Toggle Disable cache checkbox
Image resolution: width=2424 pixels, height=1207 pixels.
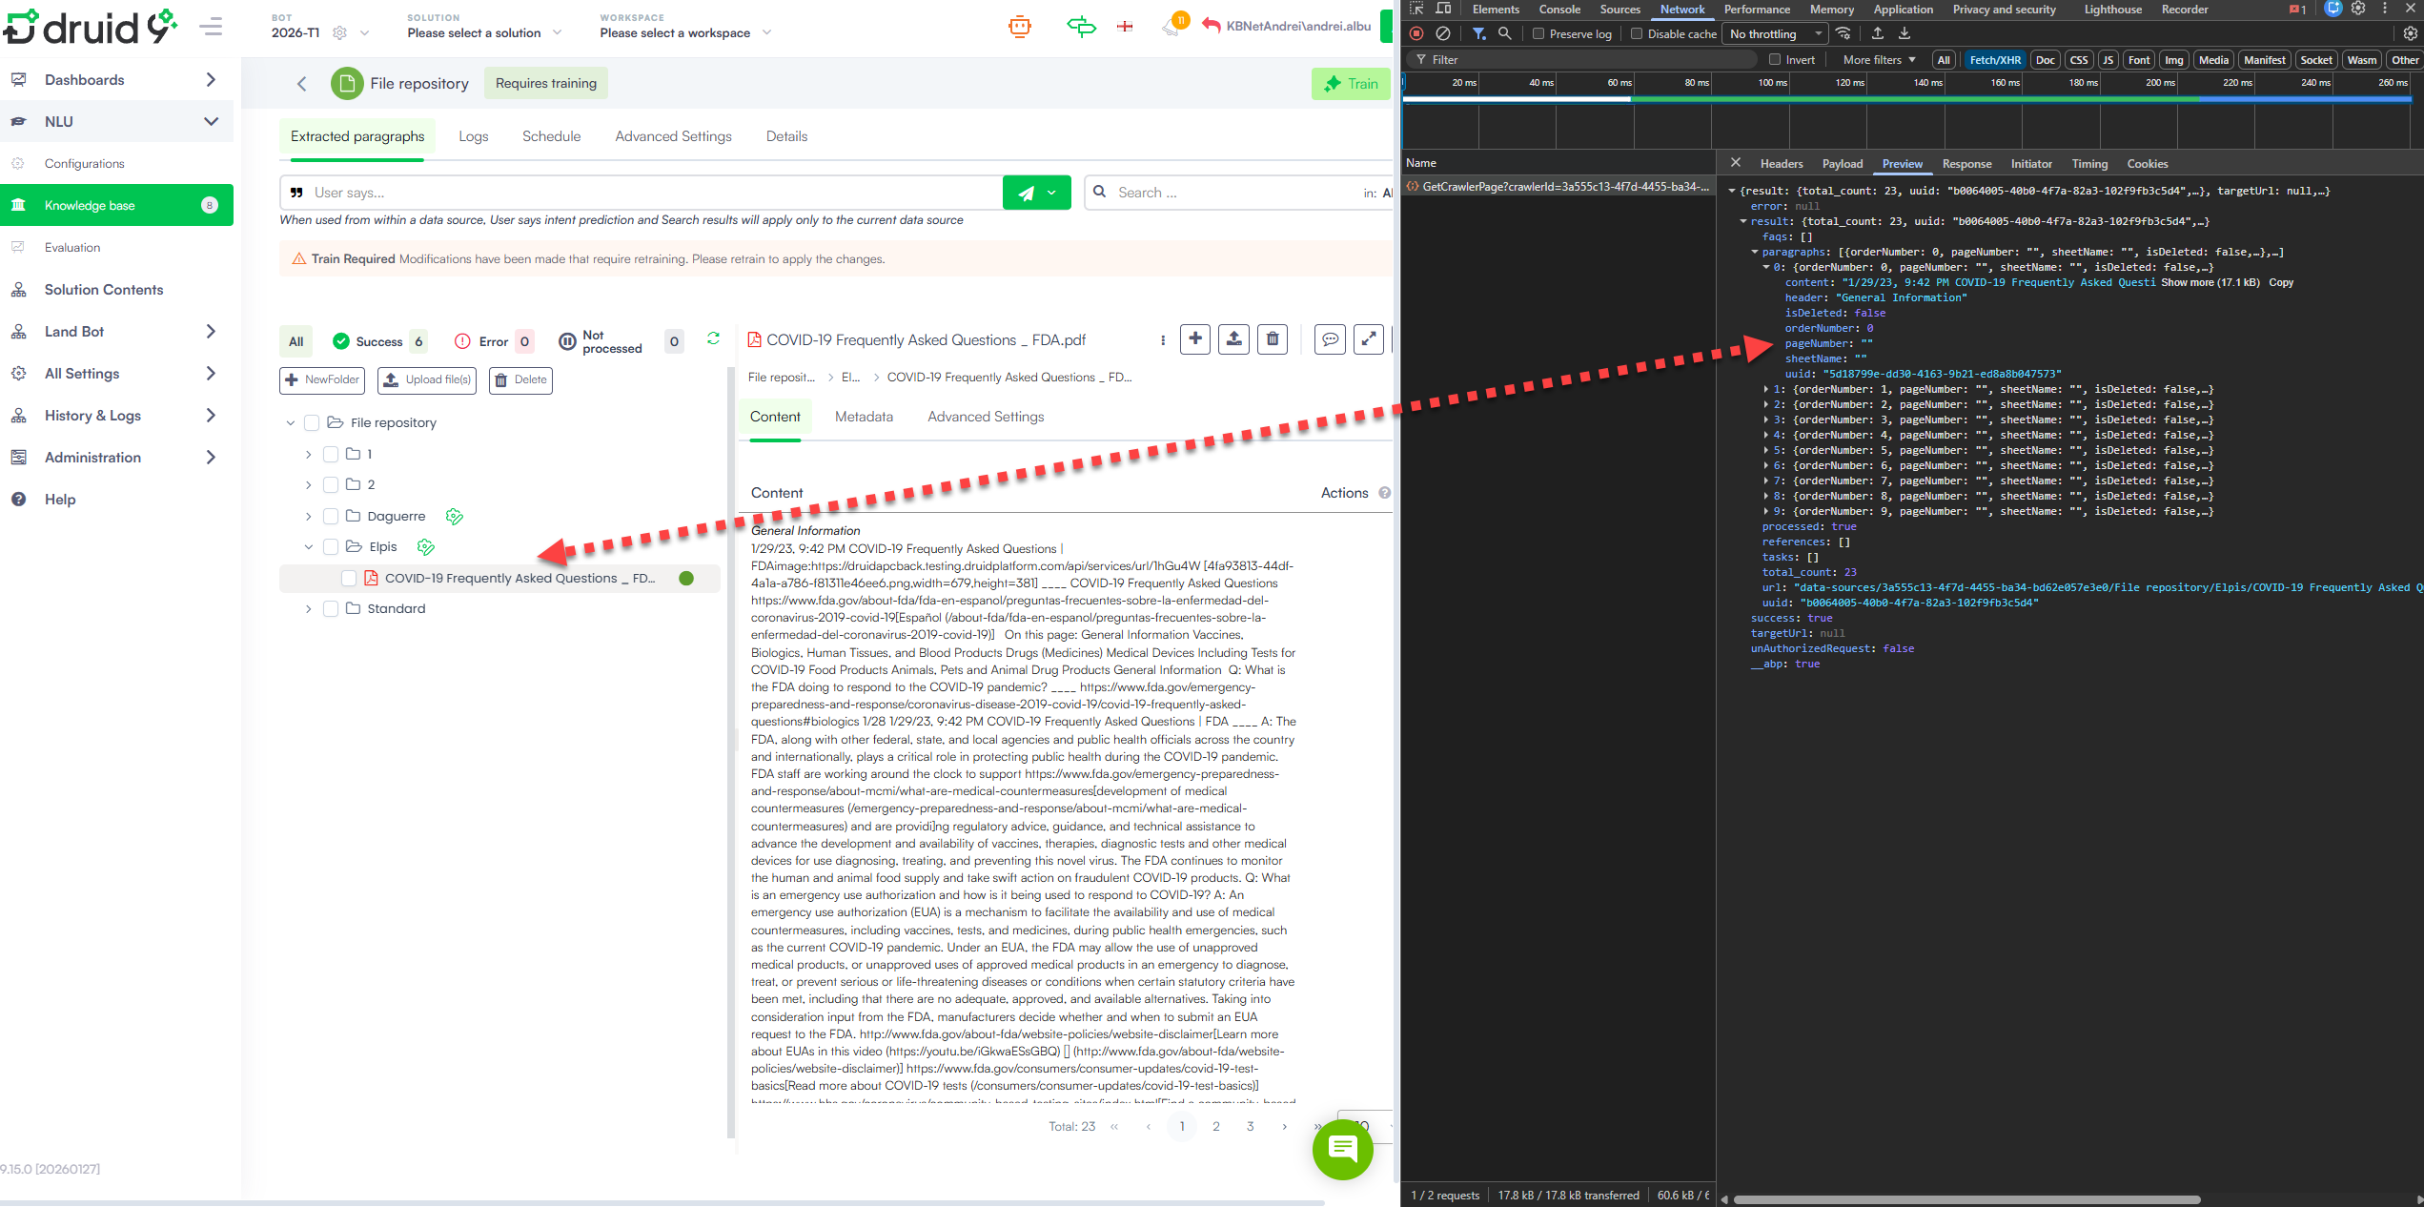1637,33
